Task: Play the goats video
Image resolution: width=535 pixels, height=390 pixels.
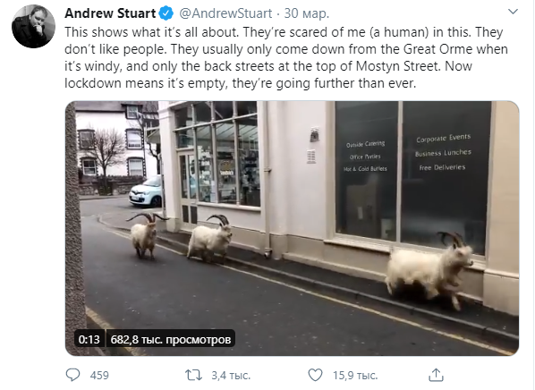Action: (292, 228)
